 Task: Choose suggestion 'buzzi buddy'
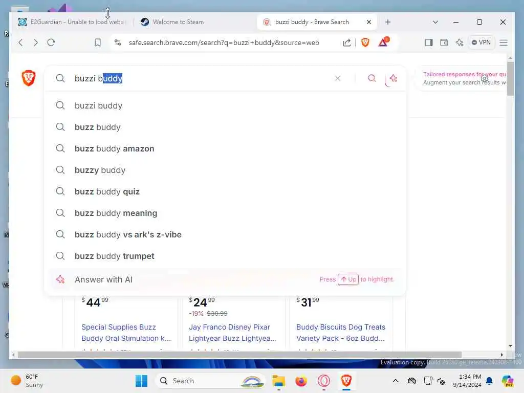coord(225,105)
